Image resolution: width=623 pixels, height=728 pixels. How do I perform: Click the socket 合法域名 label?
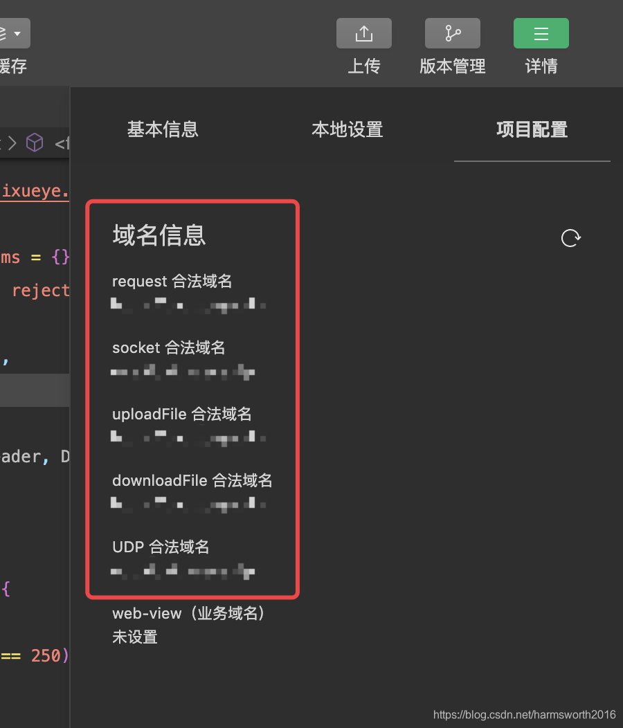point(169,347)
